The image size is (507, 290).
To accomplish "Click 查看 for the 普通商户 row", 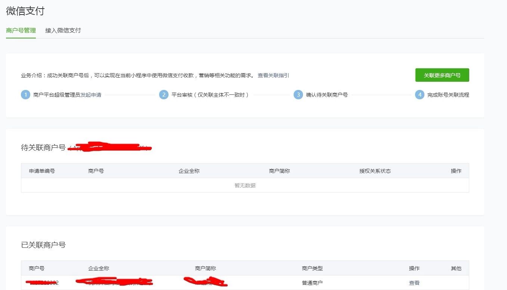I will 414,283.
